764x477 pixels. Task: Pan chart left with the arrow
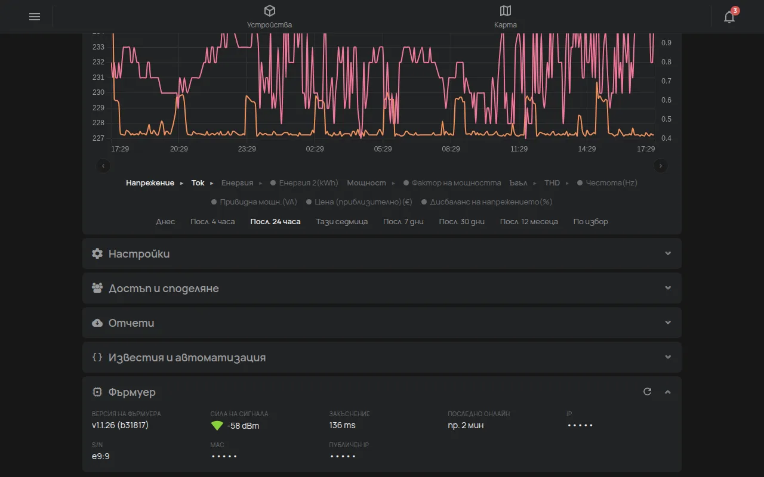(104, 166)
